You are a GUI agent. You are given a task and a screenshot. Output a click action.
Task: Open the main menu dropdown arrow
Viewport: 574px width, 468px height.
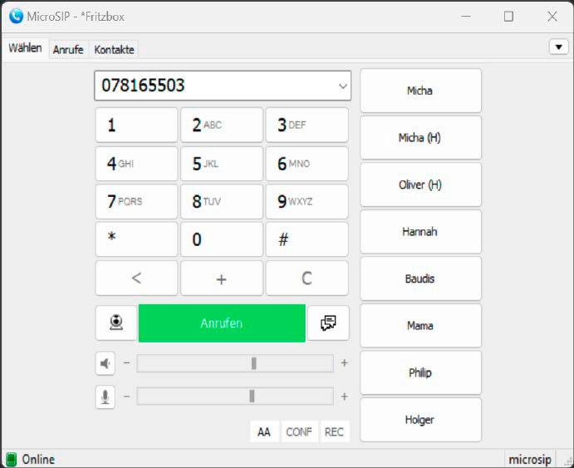558,47
